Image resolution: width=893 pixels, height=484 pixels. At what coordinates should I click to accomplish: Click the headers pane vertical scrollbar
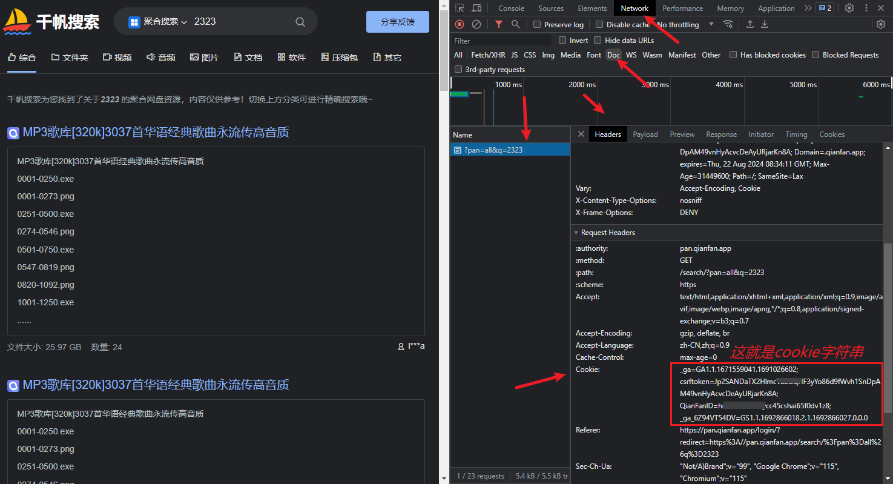[x=887, y=327]
